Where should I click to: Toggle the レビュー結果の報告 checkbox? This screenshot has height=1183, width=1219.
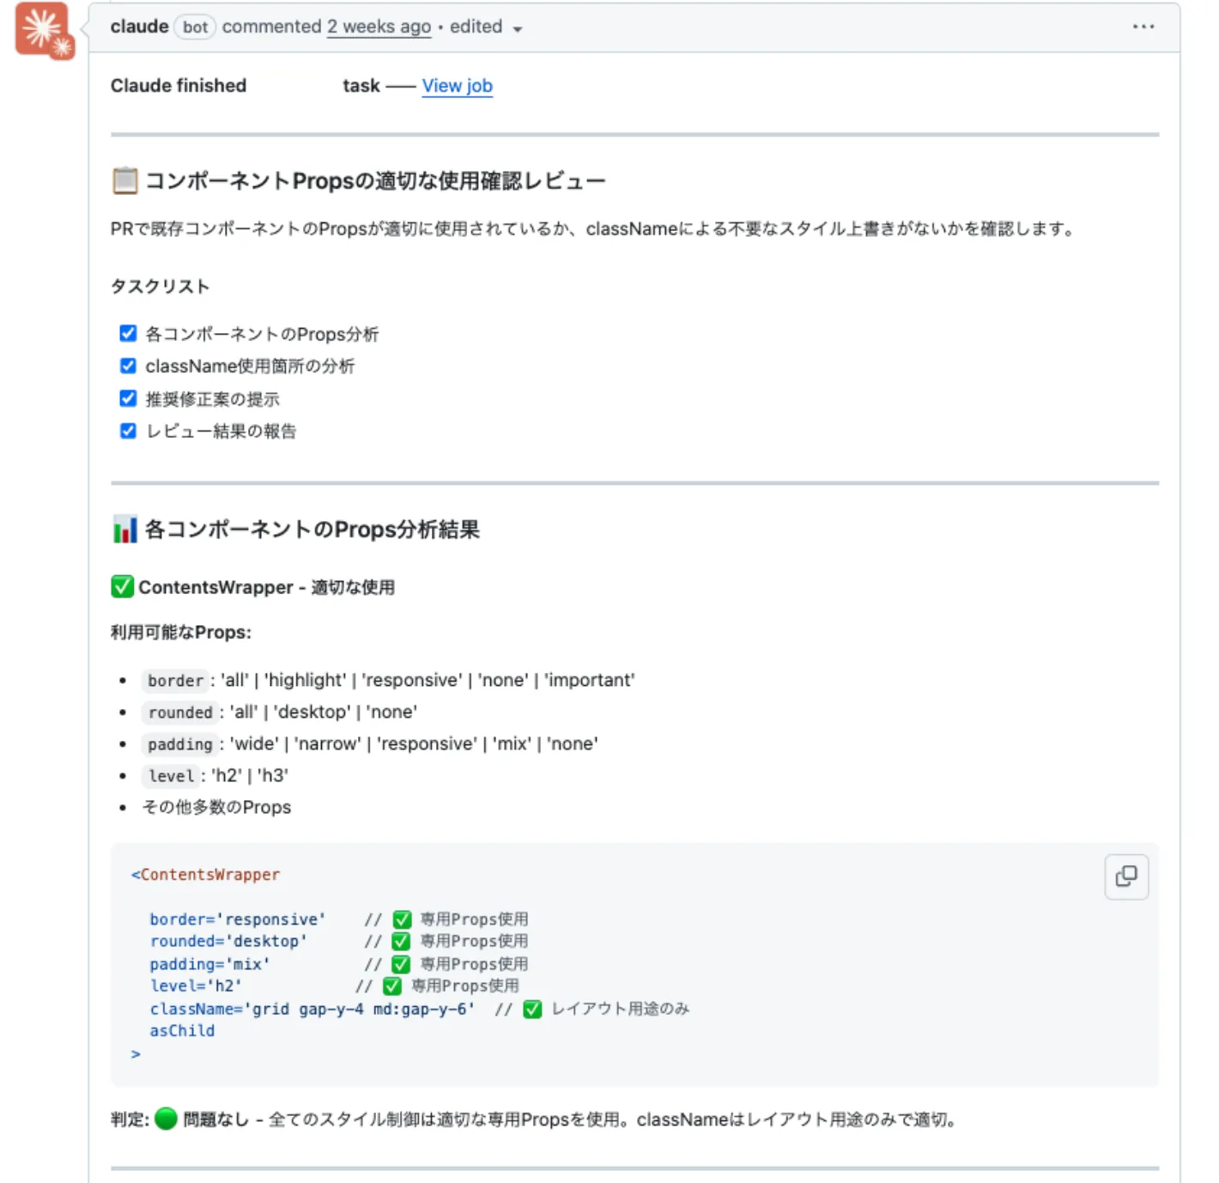(127, 430)
